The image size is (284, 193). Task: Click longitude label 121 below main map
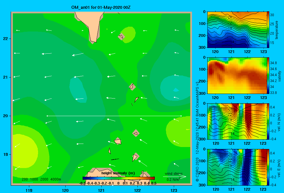coord(101,190)
